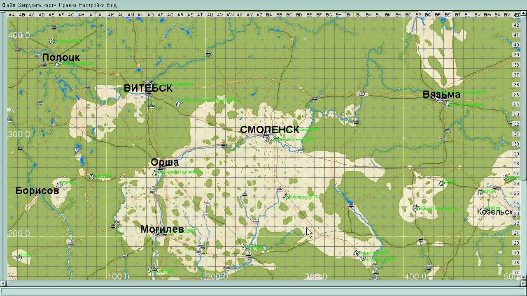Click the vertical scrollbar down arrow
This screenshot has width=527, height=296.
pos(524,277)
